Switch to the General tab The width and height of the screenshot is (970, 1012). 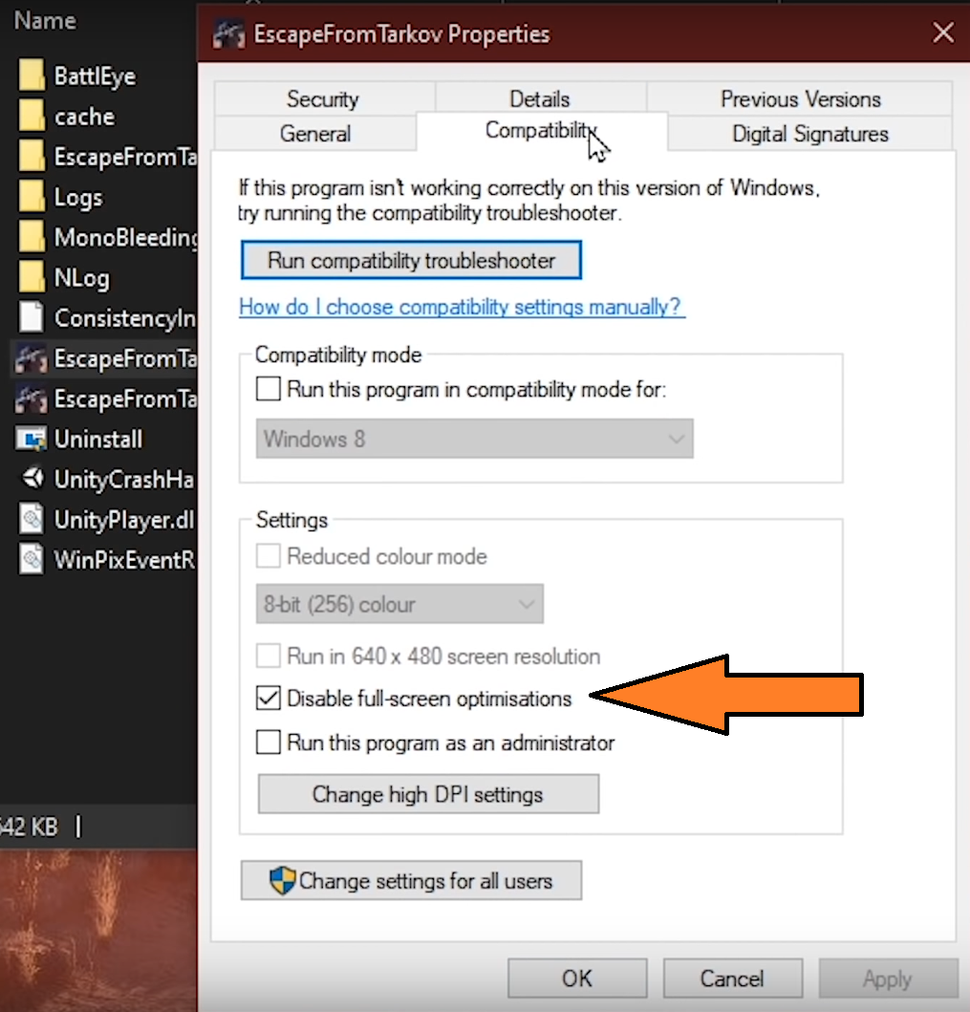coord(315,134)
